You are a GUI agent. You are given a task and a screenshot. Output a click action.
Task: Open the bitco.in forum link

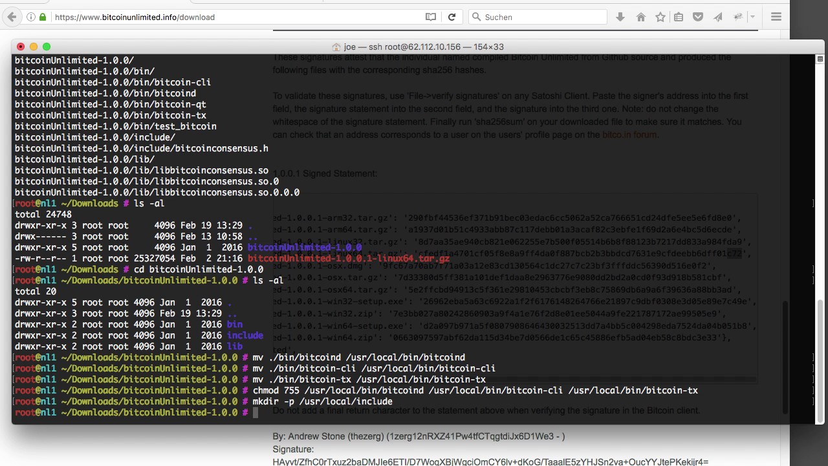point(629,135)
